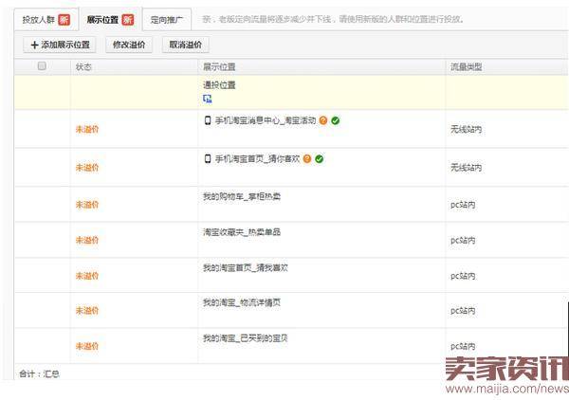Click 未溢价 status in 我的淘宝_物流详情页 row

(x=87, y=310)
